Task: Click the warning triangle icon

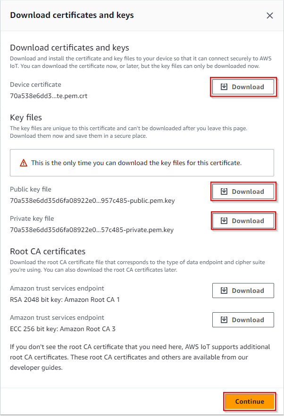Action: coord(24,163)
